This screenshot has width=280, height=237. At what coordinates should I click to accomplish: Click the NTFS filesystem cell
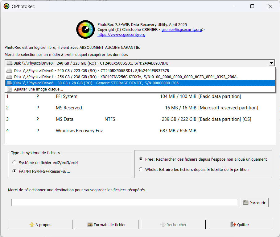pyautogui.click(x=110, y=119)
